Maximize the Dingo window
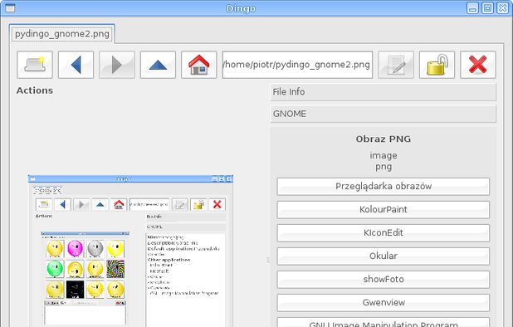 pos(487,8)
